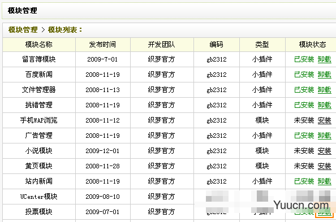Click the 编码 column header
This screenshot has height=222, width=336.
(x=217, y=45)
